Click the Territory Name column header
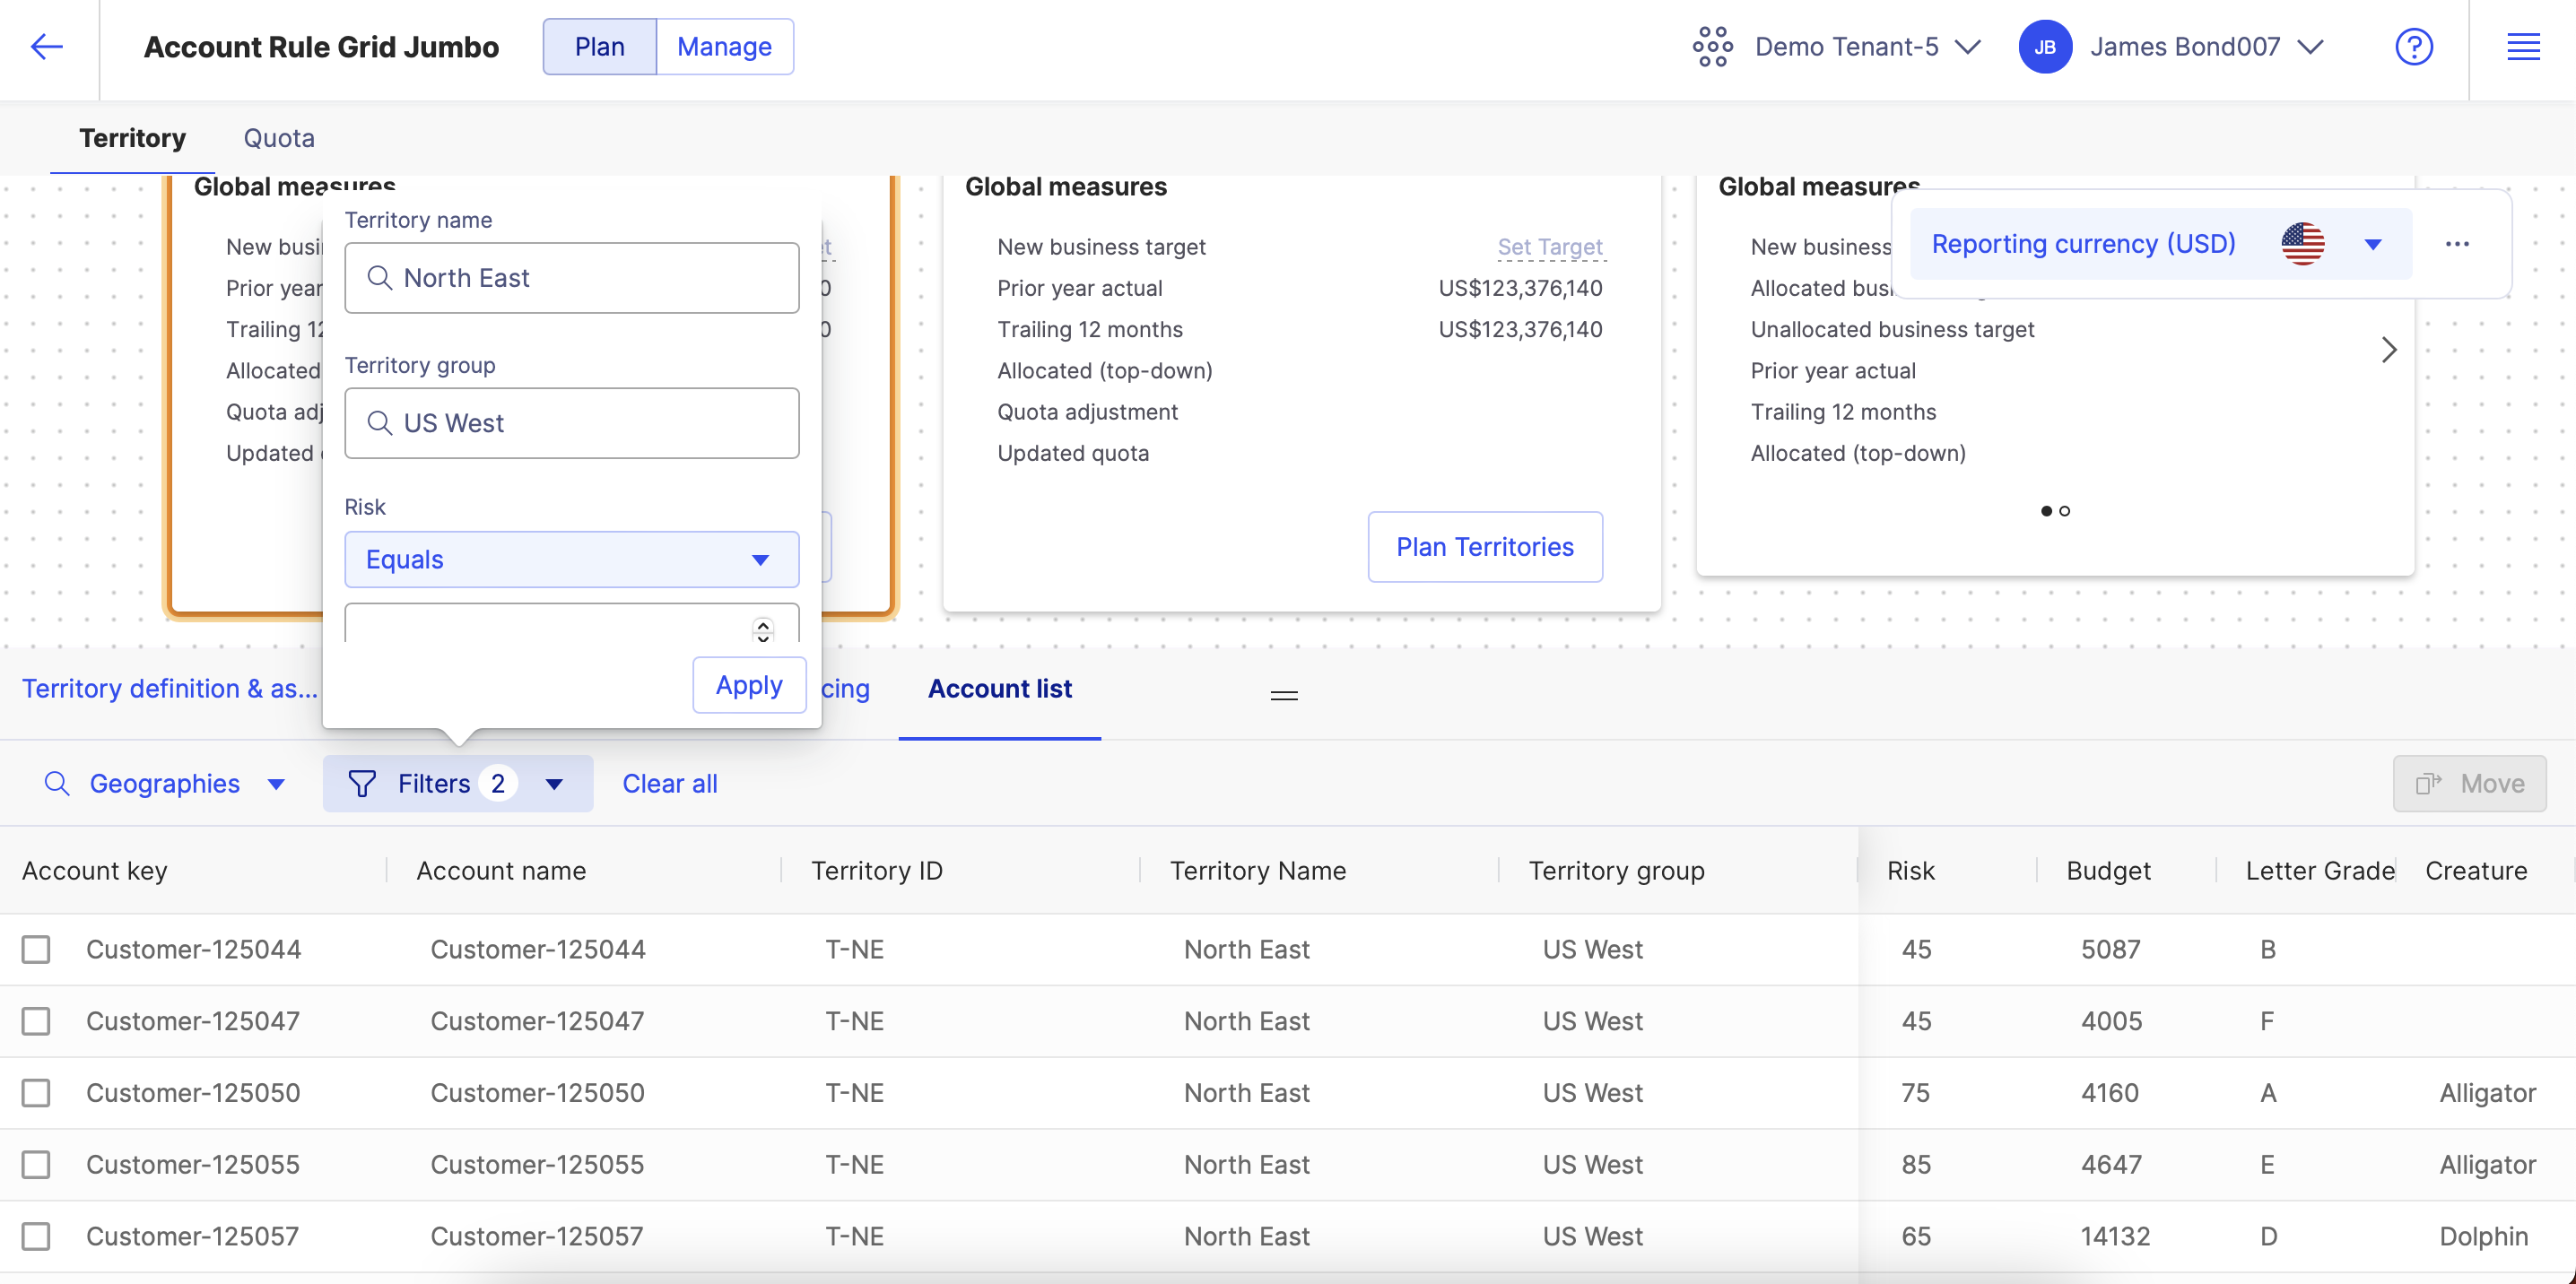Screen dimensions: 2576x1284 pos(1258,871)
